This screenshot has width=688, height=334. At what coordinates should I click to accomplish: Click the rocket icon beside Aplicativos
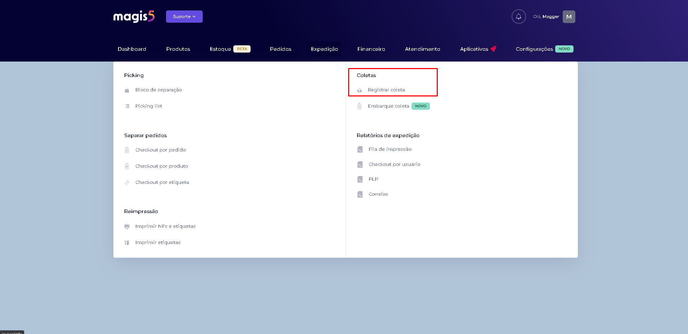pyautogui.click(x=493, y=49)
